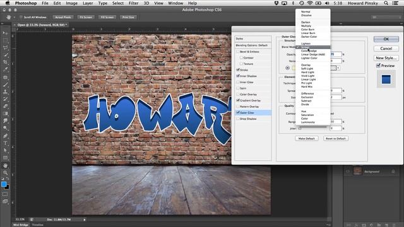Viewport: 404px width, 227px height.
Task: Choose Multiply blend mode
Action: click(306, 26)
